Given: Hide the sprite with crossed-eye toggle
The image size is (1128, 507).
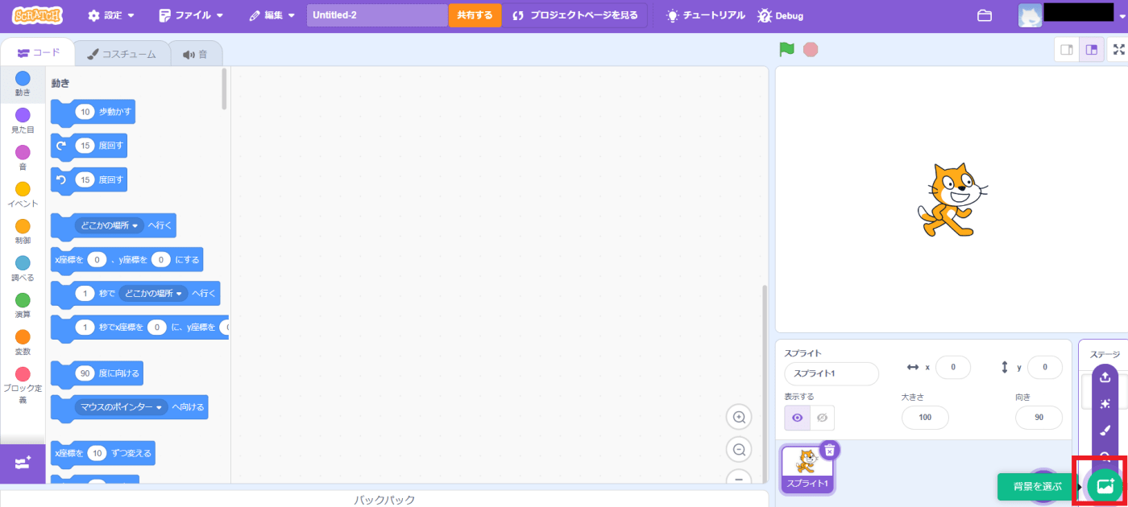Looking at the screenshot, I should click(822, 418).
